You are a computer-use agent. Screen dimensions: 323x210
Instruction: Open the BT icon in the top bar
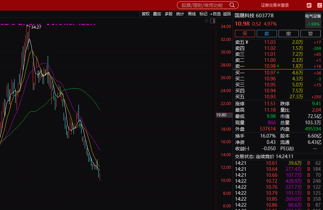tap(309, 5)
